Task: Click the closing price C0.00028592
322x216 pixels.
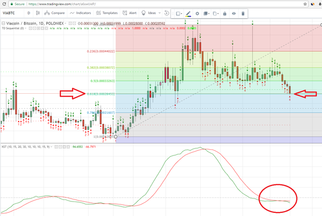Action: (x=155, y=24)
